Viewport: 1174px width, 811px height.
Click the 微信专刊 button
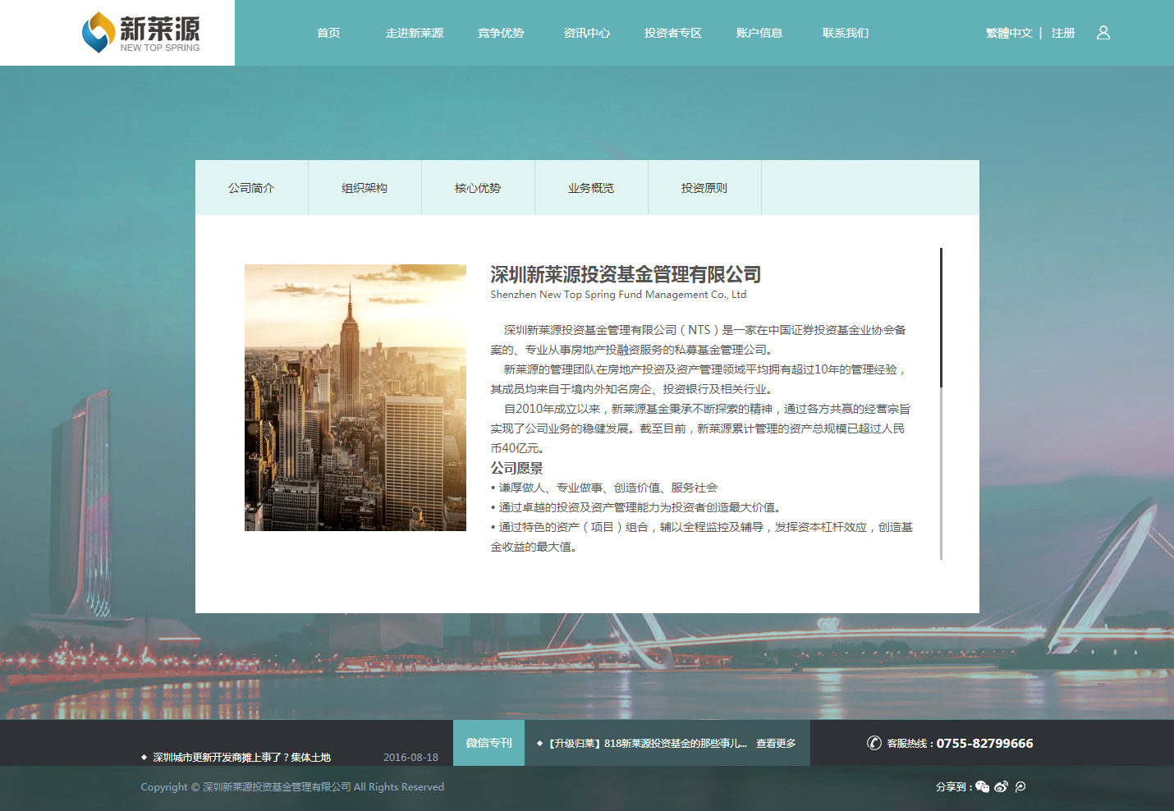(x=488, y=743)
